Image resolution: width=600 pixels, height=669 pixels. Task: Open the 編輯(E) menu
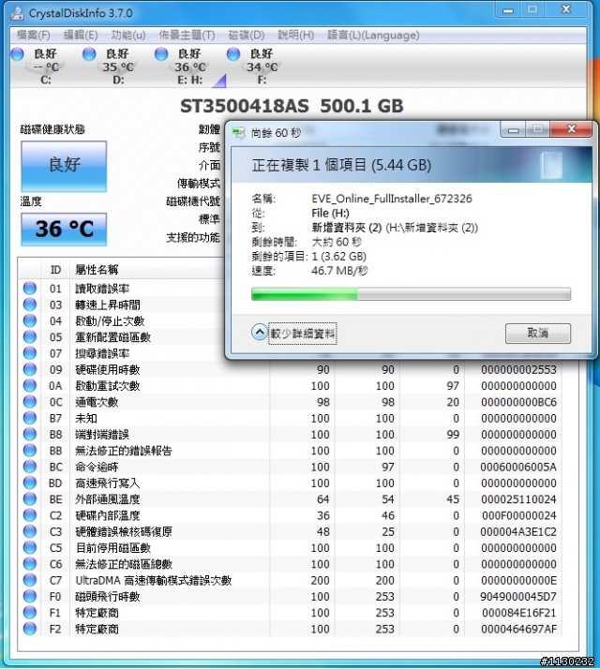81,35
